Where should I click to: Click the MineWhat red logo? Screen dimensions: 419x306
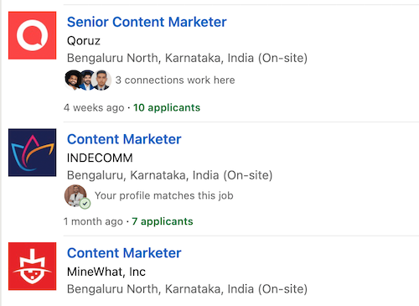[x=32, y=267]
